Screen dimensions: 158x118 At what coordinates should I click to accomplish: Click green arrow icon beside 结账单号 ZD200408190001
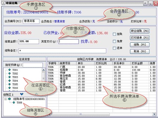(9, 99)
